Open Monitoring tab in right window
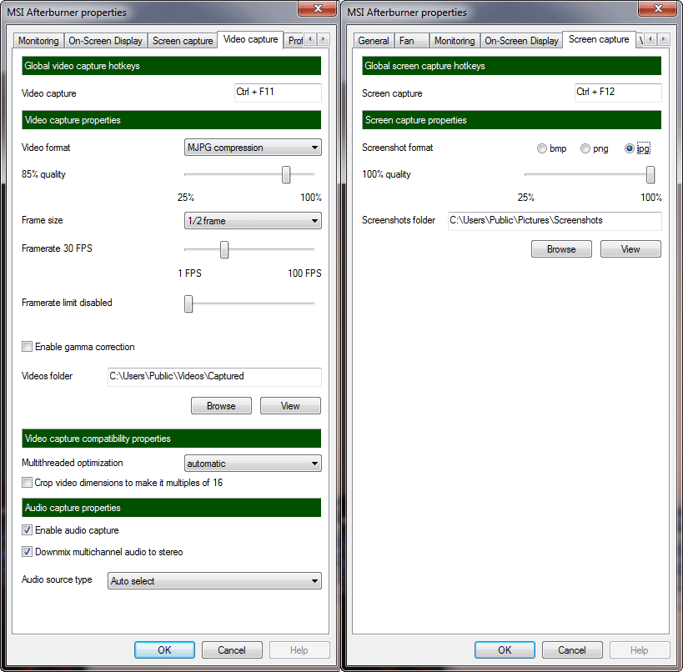The width and height of the screenshot is (683, 672). tap(454, 41)
